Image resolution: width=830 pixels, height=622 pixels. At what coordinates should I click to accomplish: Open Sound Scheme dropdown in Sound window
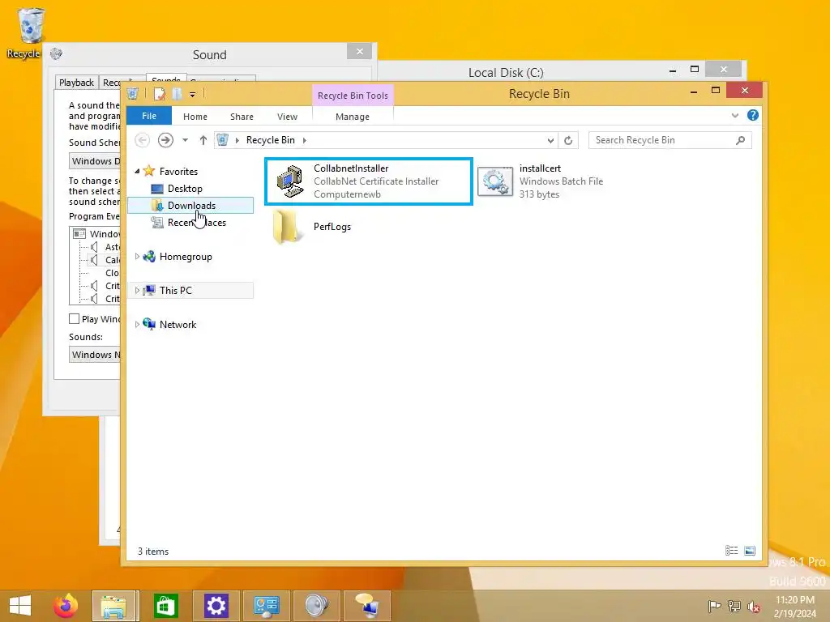pos(96,161)
